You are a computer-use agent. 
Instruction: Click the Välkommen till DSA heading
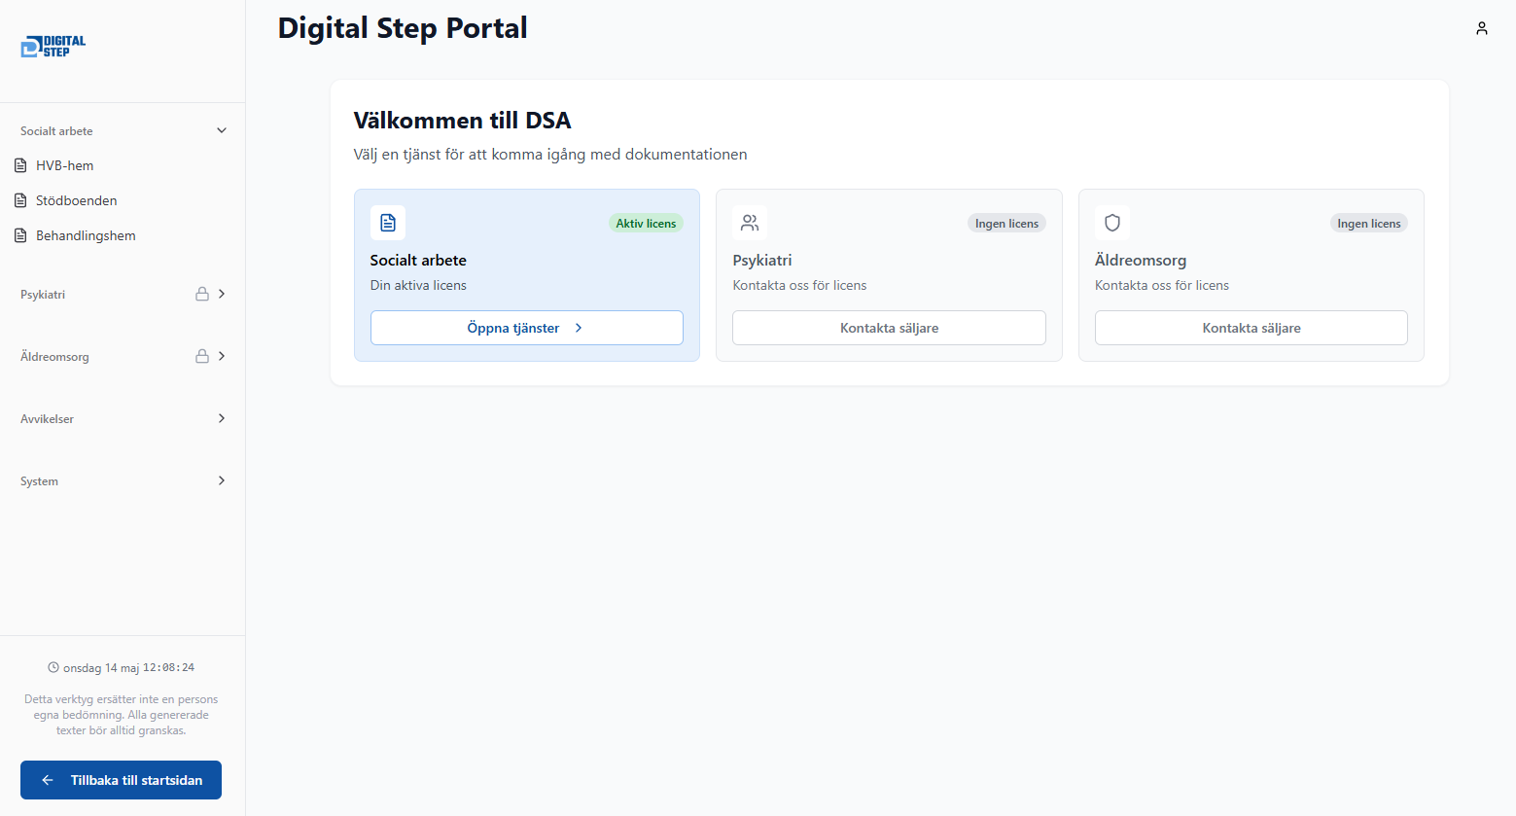click(x=462, y=121)
